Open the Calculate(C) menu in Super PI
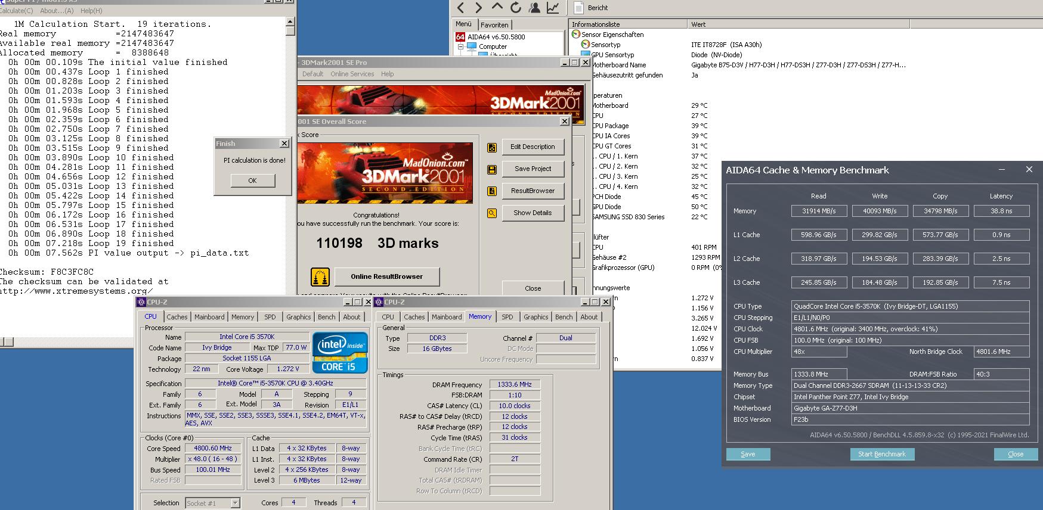Viewport: 1043px width, 510px height. pos(17,11)
